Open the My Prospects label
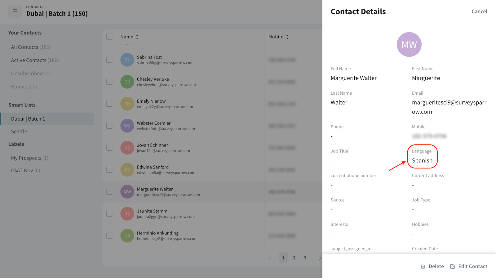This screenshot has height=278, width=496. tap(29, 158)
